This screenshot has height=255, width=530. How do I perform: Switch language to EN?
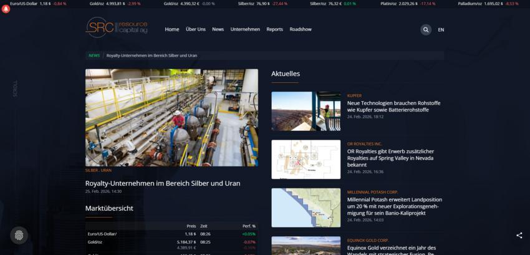pyautogui.click(x=441, y=30)
